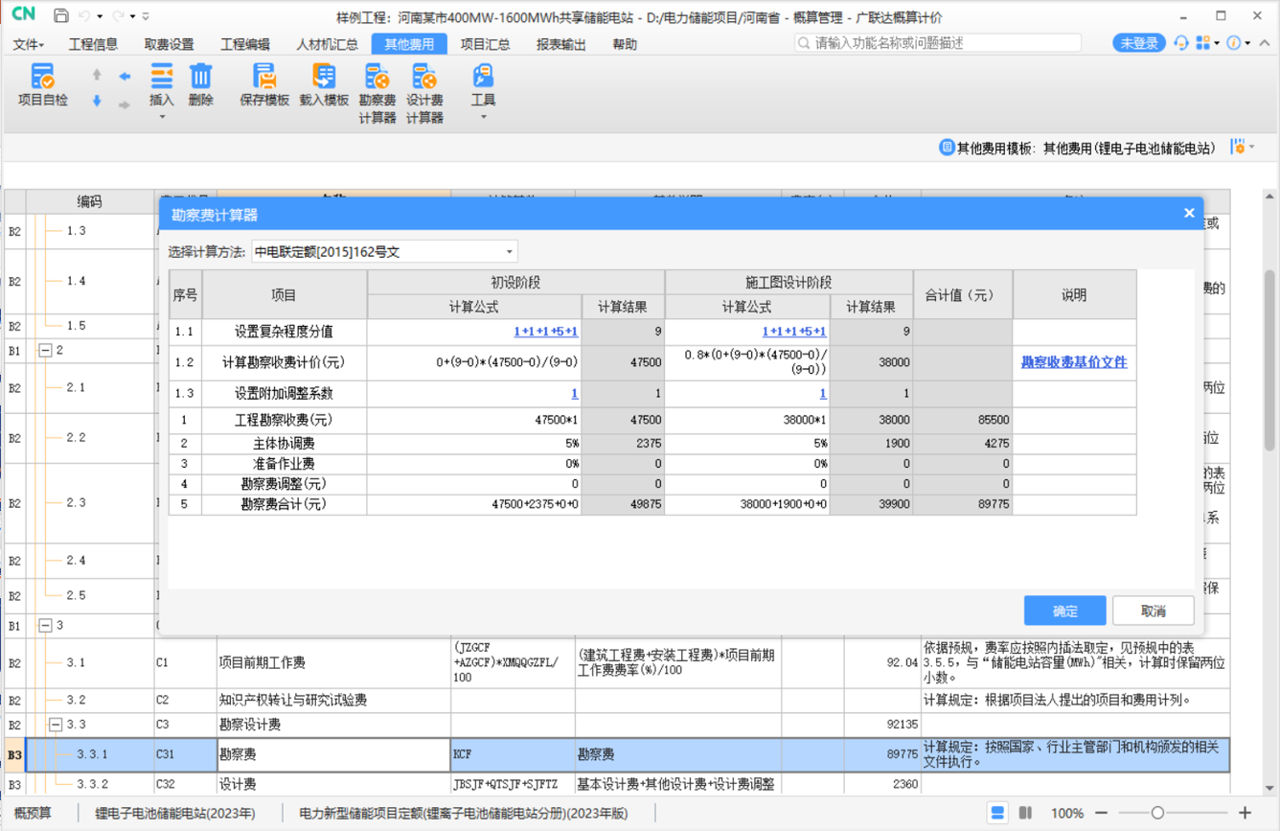
Task: Run 项目自检 project self-check
Action: 43,85
